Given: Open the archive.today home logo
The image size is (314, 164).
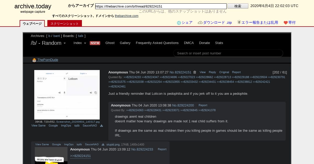Looking at the screenshot, I should 33,6.
